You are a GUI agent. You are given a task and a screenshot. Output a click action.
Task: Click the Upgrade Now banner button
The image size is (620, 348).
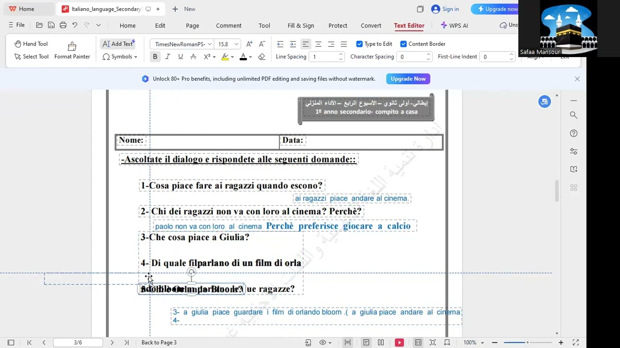408,79
